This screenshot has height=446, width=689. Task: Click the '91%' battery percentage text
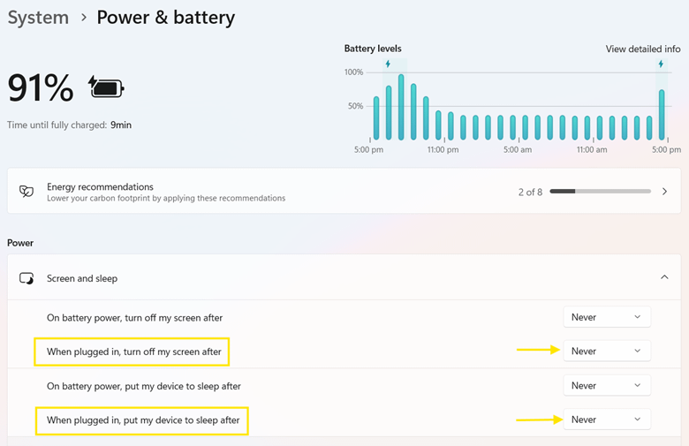[x=41, y=88]
